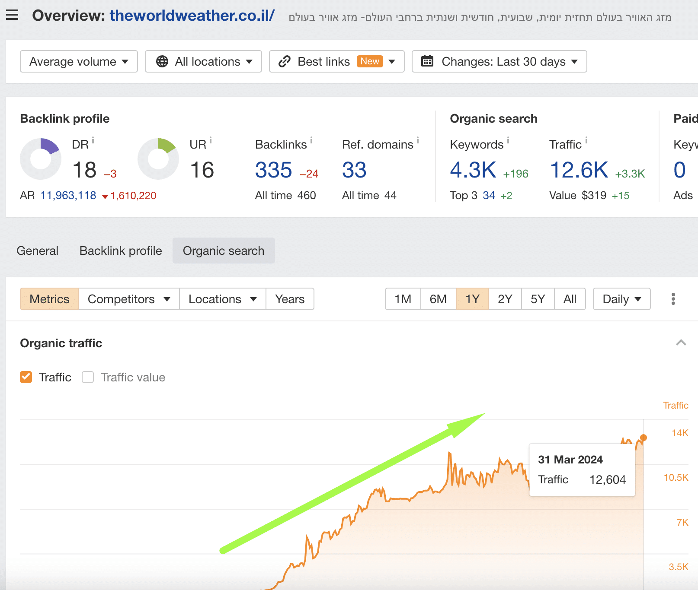
Task: Click the Backlinks info icon
Action: click(311, 140)
